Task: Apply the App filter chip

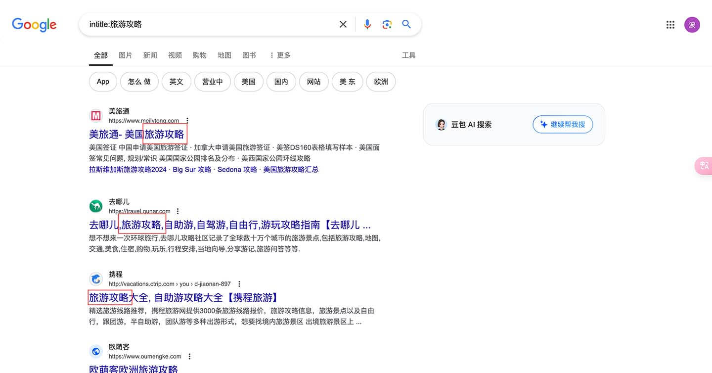Action: point(103,82)
